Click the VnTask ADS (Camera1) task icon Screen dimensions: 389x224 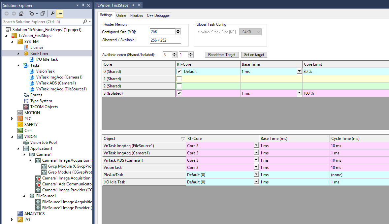click(x=32, y=83)
